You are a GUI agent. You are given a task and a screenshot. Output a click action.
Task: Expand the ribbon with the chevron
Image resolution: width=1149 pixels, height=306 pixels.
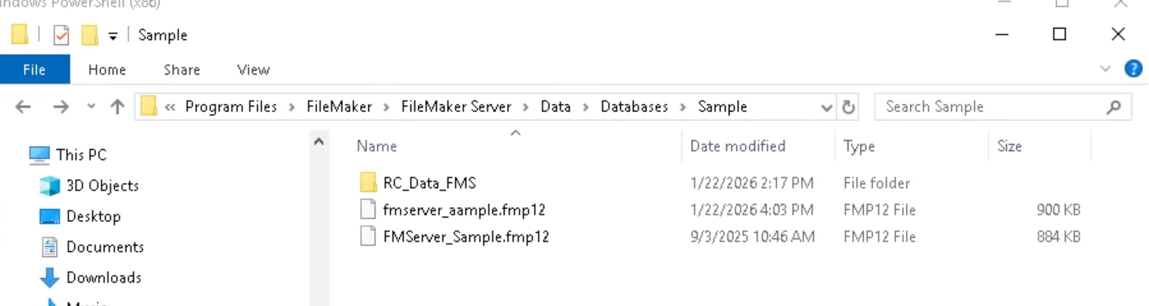point(1105,69)
